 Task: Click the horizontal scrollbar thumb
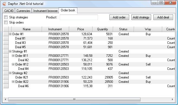74,99
